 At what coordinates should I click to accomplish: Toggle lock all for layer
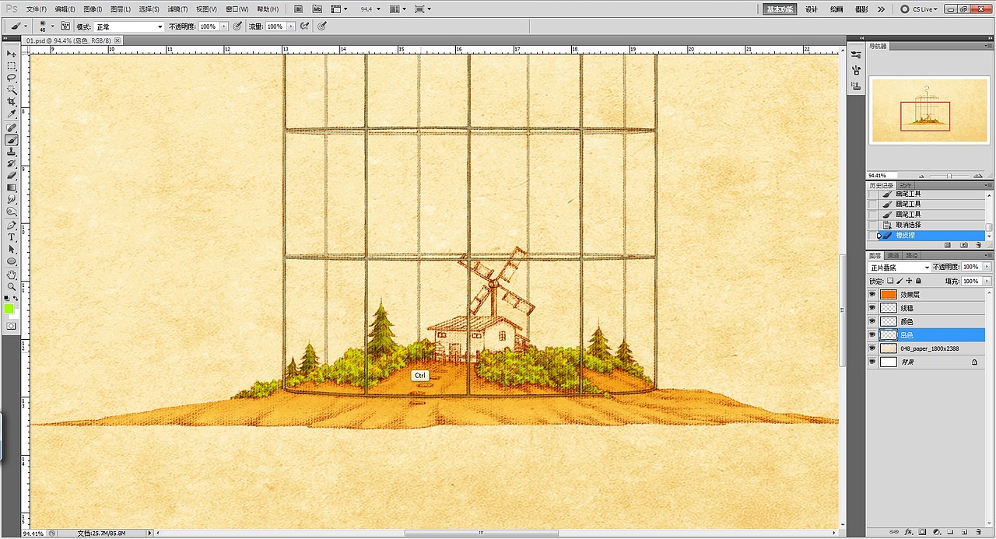pos(918,281)
